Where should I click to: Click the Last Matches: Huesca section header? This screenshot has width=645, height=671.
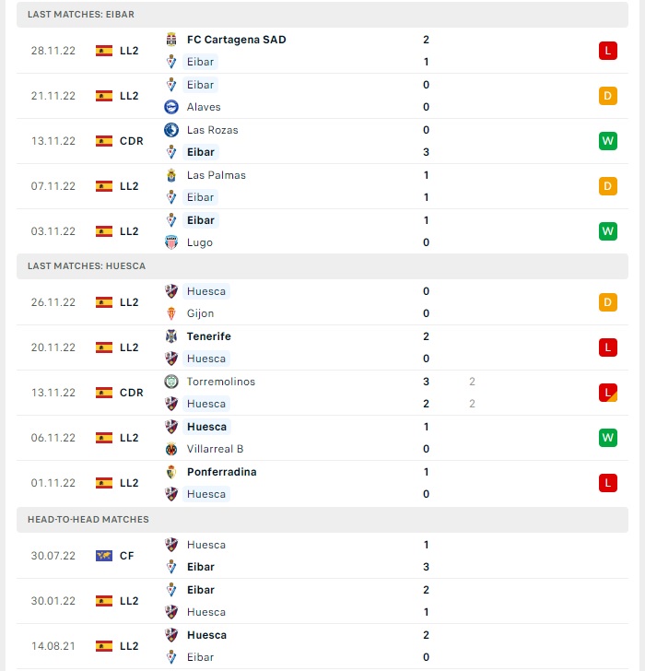pyautogui.click(x=322, y=266)
